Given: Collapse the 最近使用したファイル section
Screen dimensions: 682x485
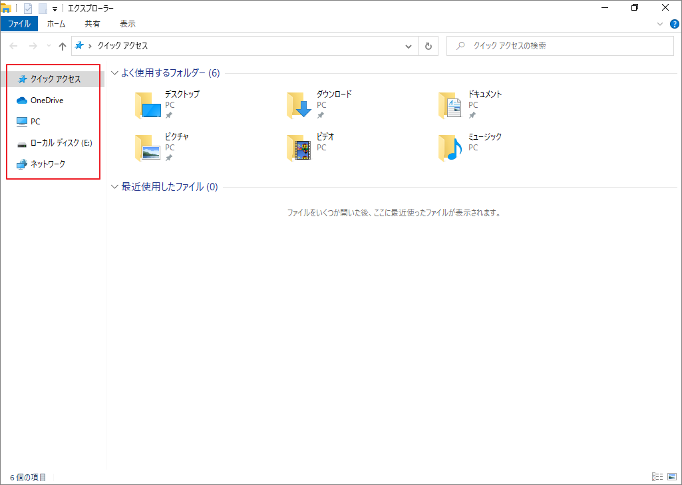Looking at the screenshot, I should [114, 187].
